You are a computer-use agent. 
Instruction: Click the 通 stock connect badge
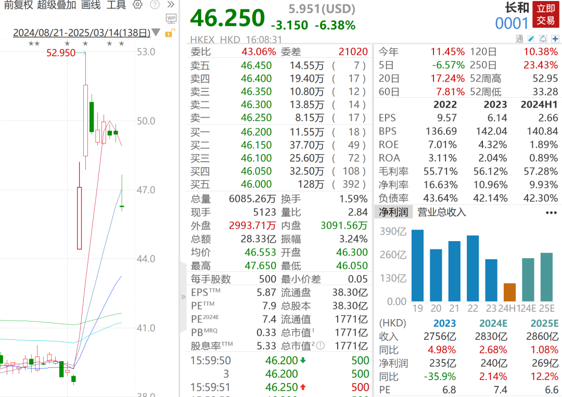coord(519,39)
